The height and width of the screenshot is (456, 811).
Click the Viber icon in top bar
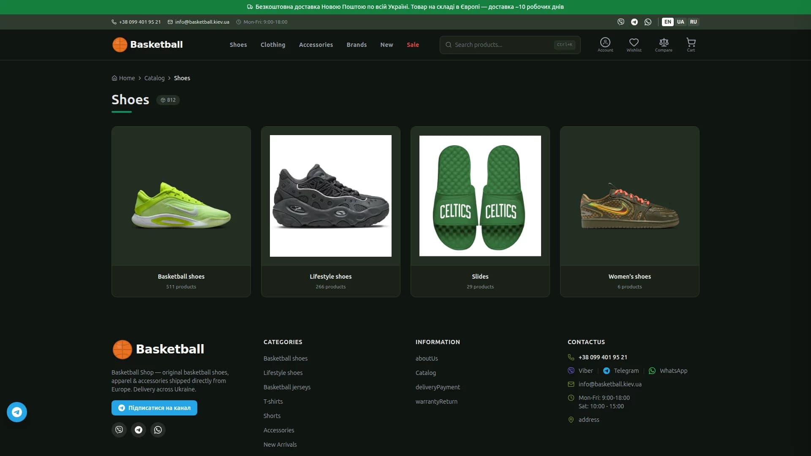pos(620,22)
